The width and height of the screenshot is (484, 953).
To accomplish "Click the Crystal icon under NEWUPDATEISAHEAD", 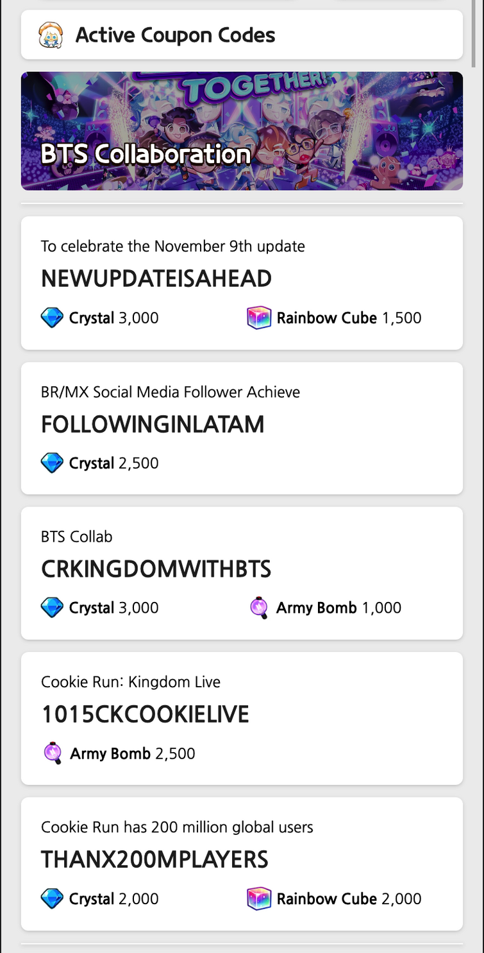I will tap(52, 318).
